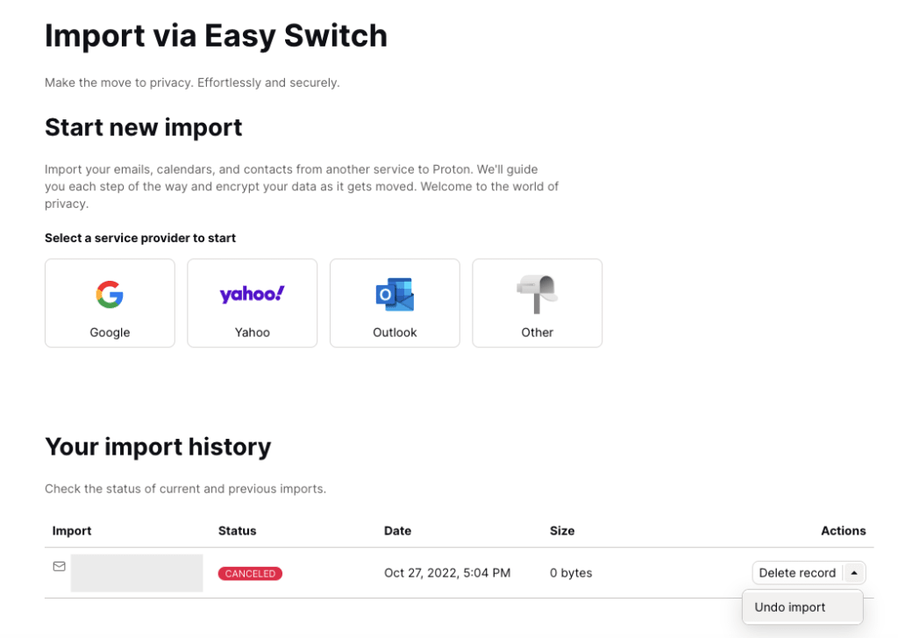Click Select a service provider to start label
The image size is (898, 638).
[140, 238]
